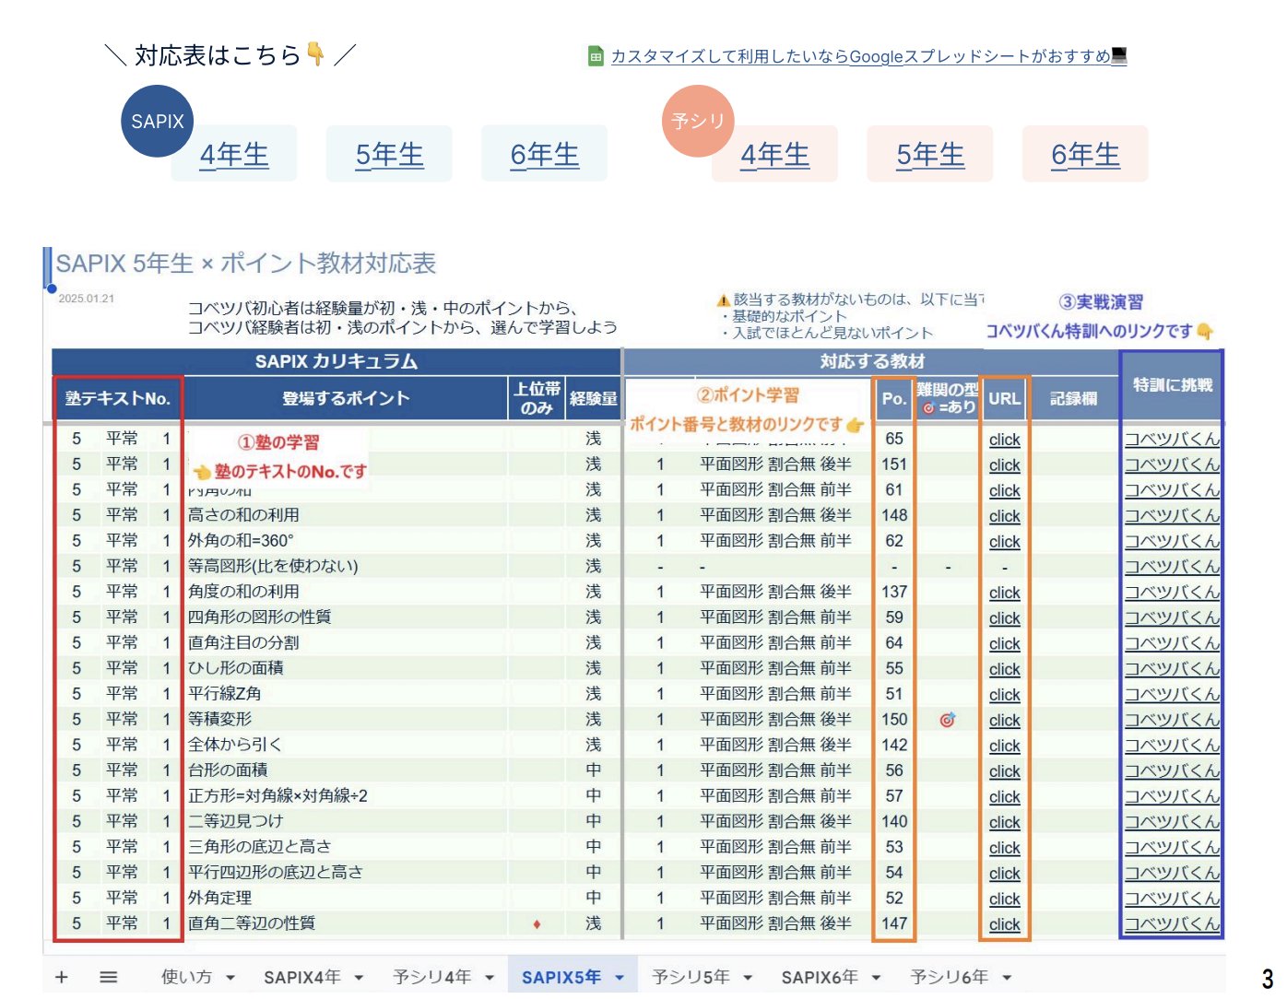1287x999 pixels.
Task: Click URL link for 高さの和の利用
Action: coord(1004,516)
